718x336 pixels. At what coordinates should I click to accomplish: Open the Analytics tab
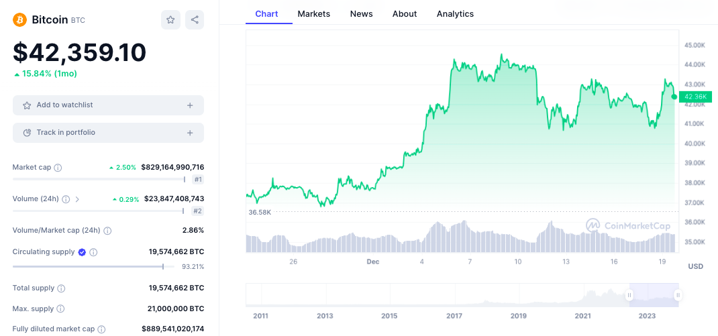click(x=455, y=13)
